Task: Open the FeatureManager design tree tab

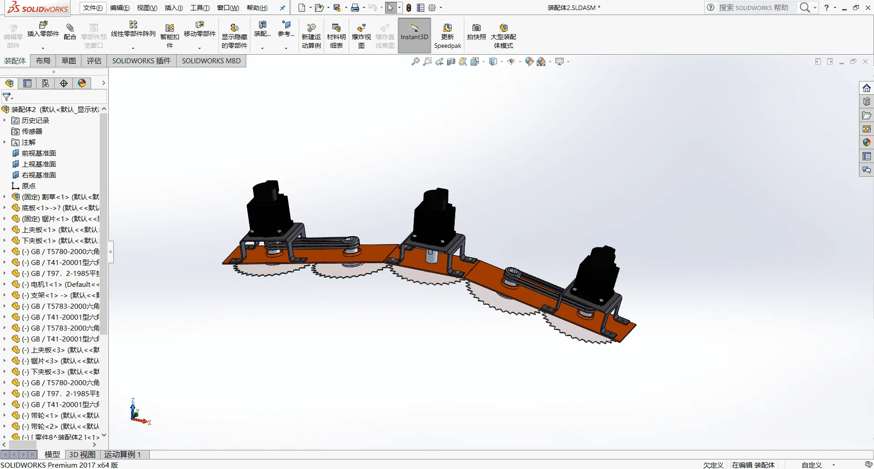Action: [9, 83]
